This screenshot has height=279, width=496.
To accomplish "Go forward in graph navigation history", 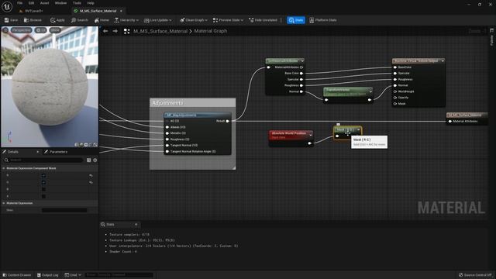I will pyautogui.click(x=115, y=31).
